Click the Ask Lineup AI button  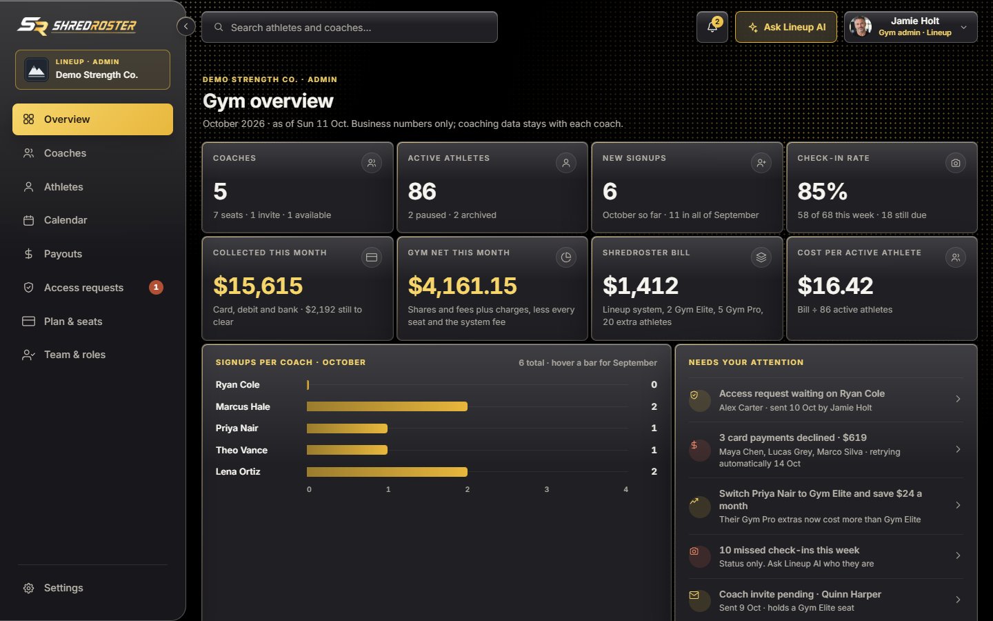coord(786,27)
